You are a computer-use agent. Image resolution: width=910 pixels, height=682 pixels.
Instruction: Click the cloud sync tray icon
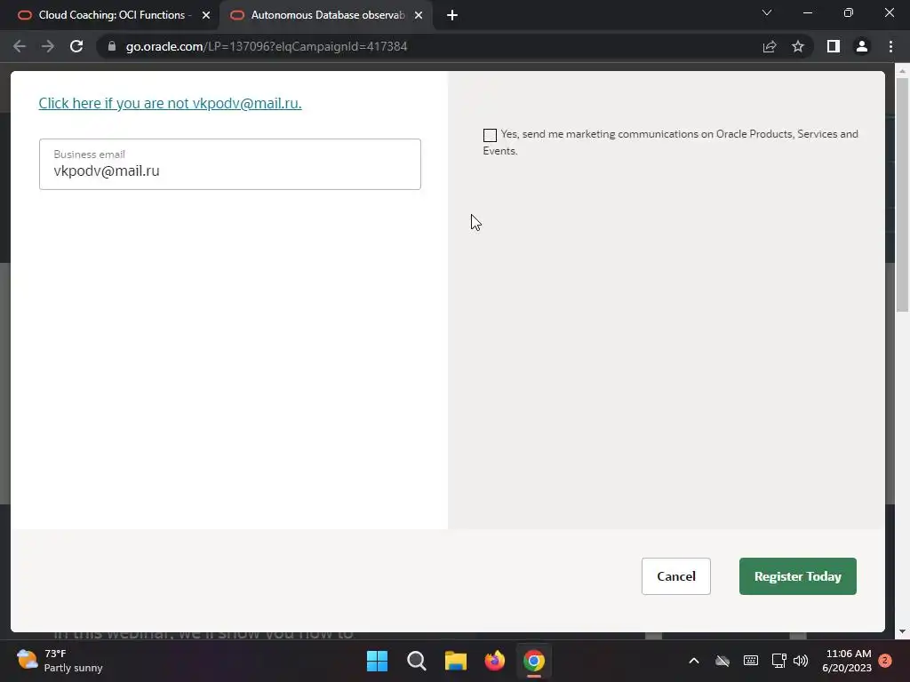pos(722,661)
